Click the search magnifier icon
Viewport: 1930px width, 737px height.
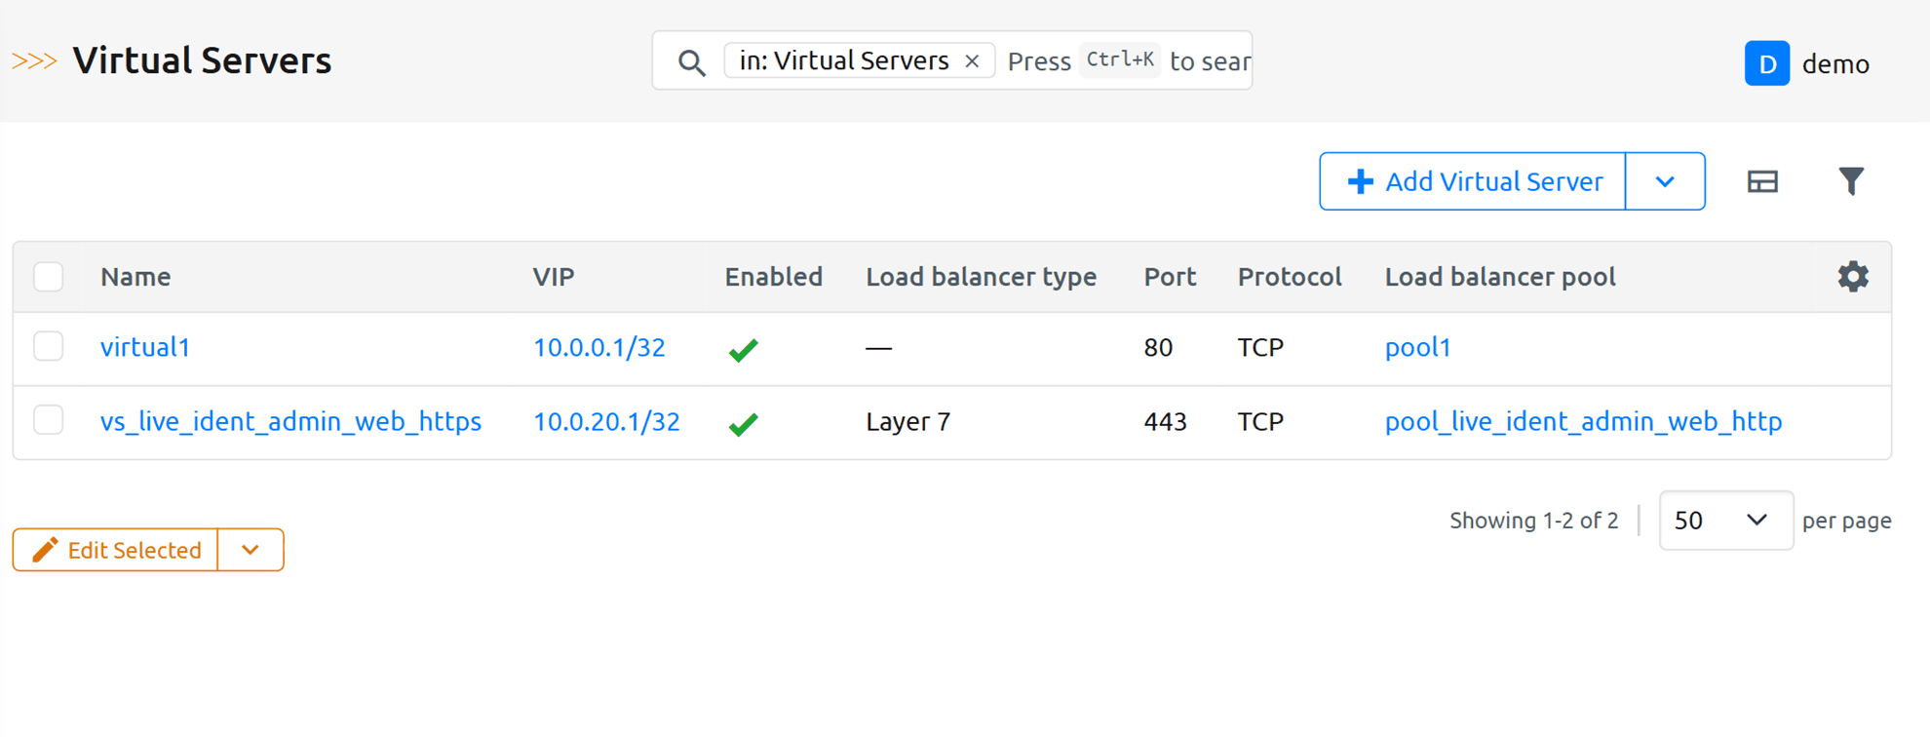tap(691, 62)
